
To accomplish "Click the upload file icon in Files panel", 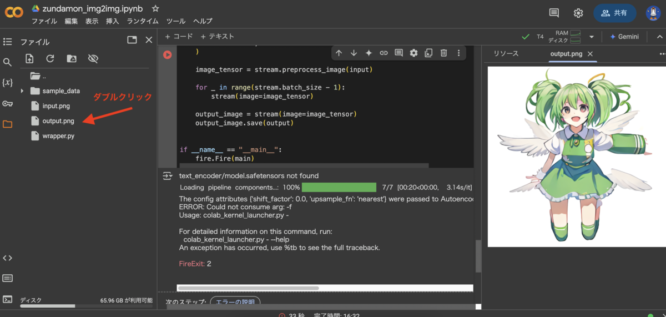I will click(x=29, y=59).
